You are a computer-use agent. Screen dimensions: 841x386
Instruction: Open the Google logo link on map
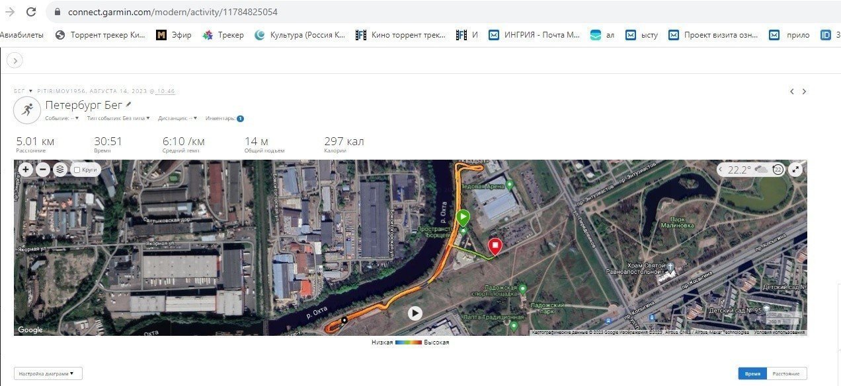pos(30,330)
